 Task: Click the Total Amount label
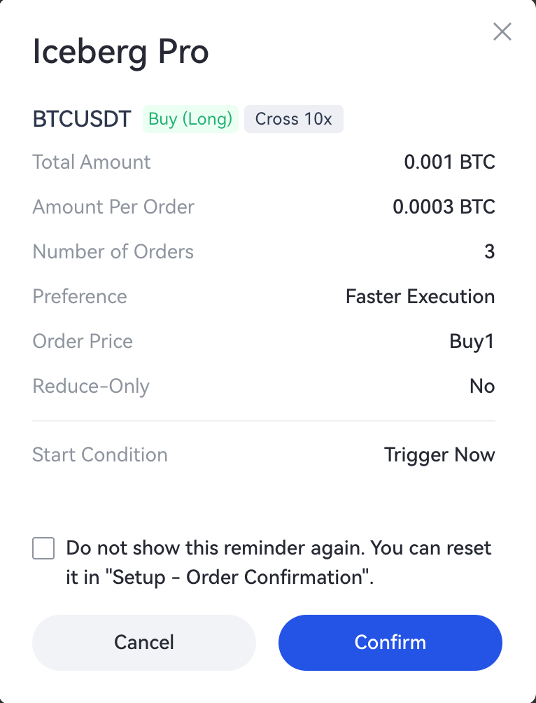tap(92, 162)
